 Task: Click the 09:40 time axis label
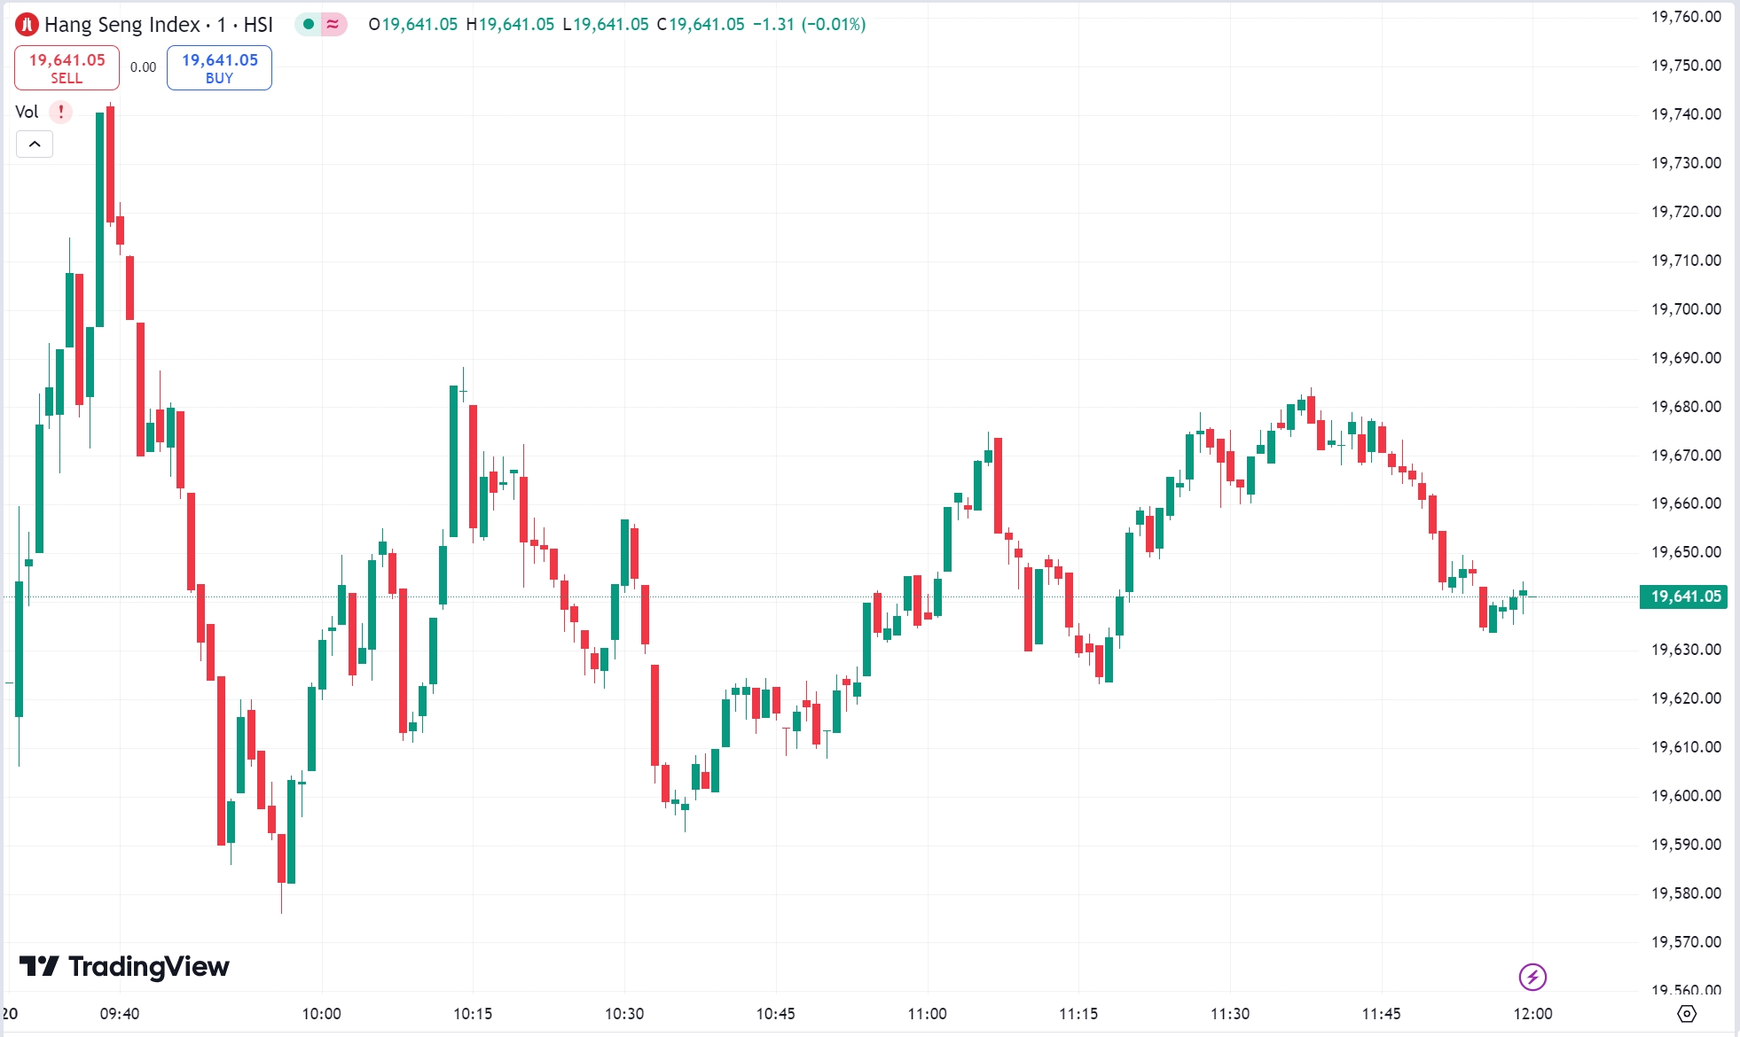pyautogui.click(x=120, y=1013)
